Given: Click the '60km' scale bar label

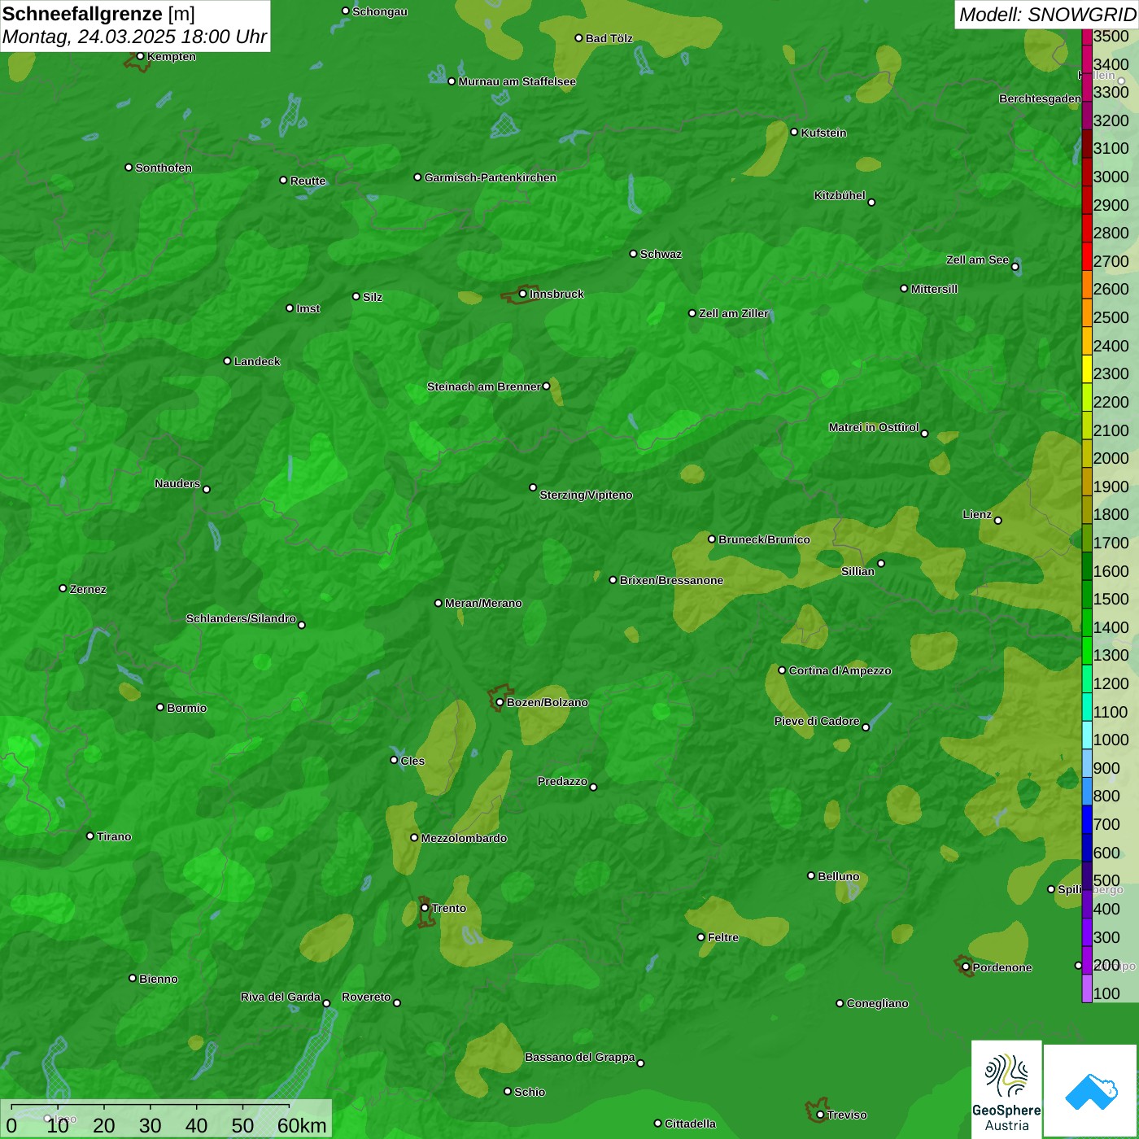Looking at the screenshot, I should 302,1125.
